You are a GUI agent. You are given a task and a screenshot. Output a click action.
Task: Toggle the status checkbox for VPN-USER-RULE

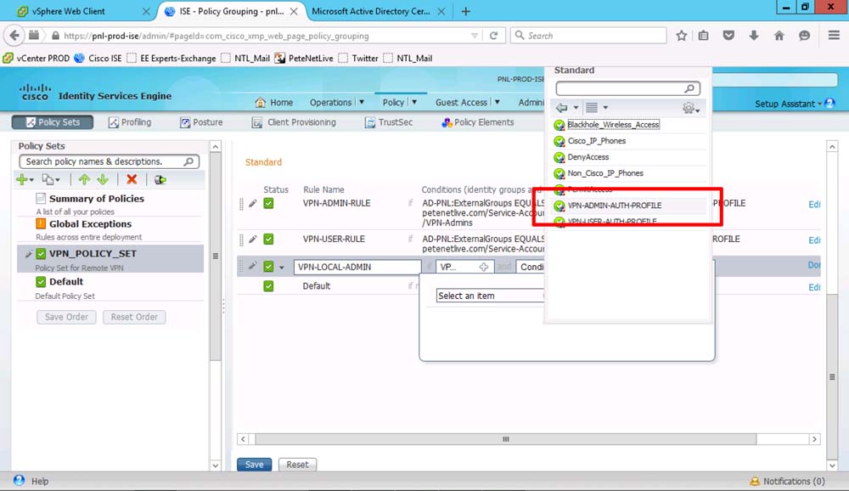coord(268,239)
